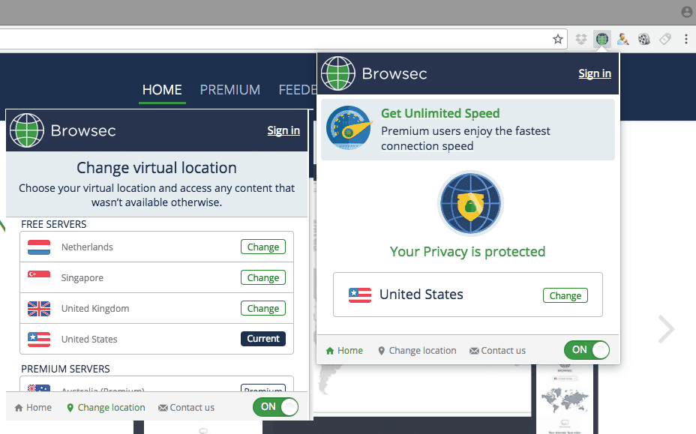Click the bookmark star icon in address bar
696x434 pixels.
click(x=558, y=39)
